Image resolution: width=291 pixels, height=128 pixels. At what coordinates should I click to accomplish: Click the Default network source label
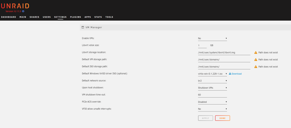pos(94,81)
